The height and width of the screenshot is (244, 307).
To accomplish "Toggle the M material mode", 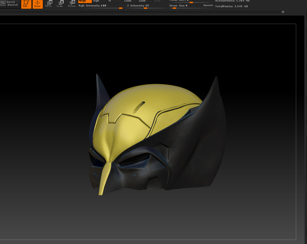I will click(x=115, y=1).
